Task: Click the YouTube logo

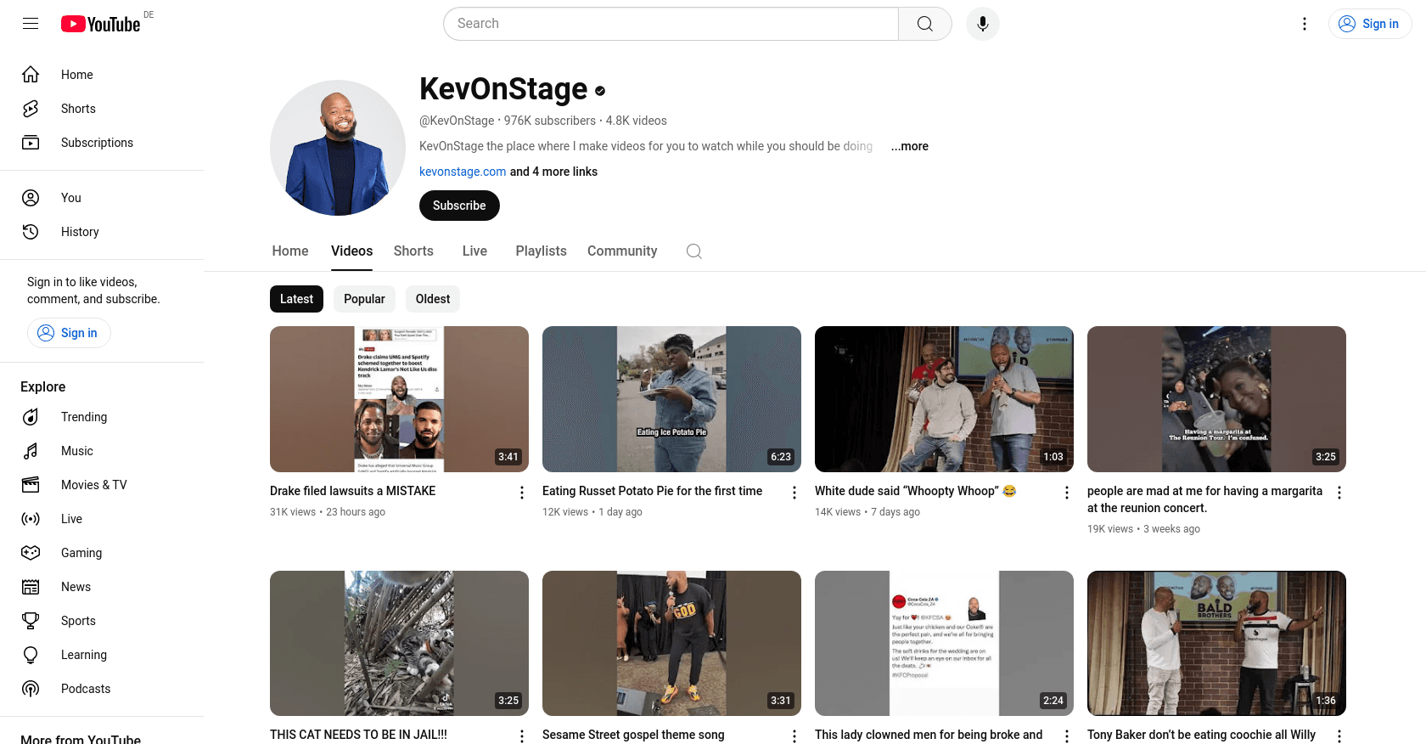Action: [101, 24]
